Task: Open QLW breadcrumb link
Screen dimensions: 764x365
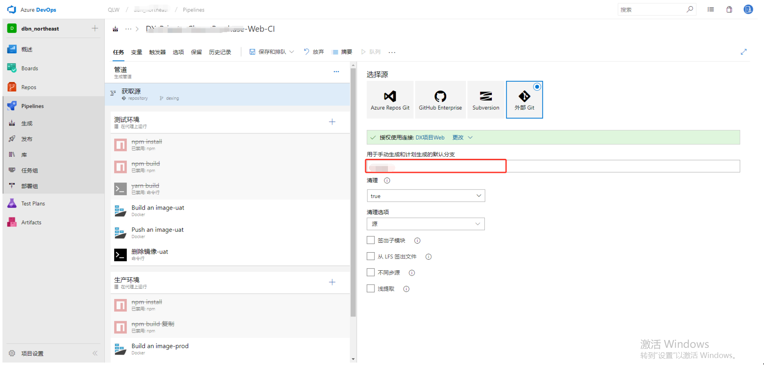Action: [114, 10]
